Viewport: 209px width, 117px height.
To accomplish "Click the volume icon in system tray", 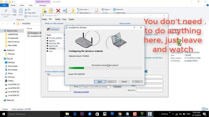I will click(180, 114).
